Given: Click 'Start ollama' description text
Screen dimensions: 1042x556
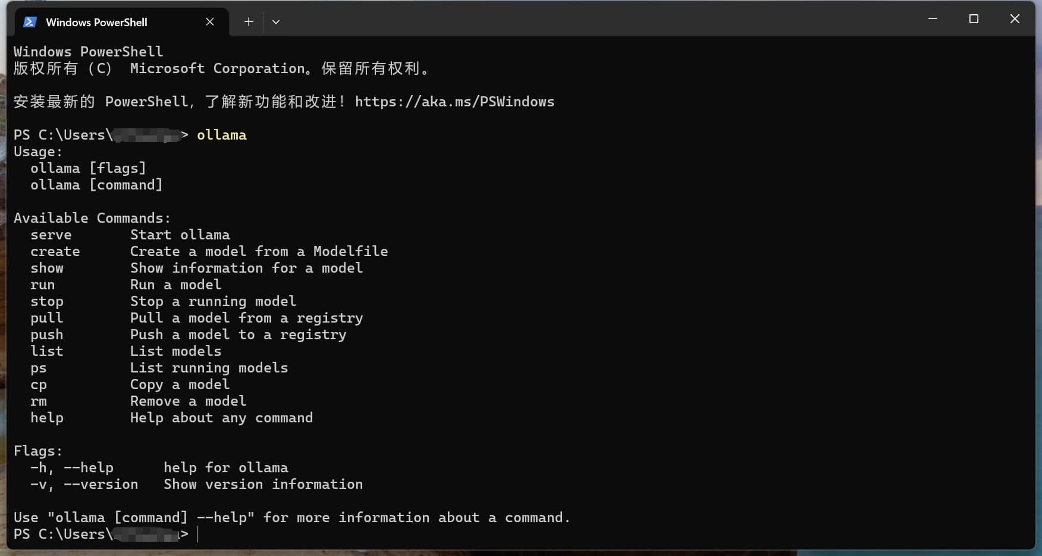Looking at the screenshot, I should (x=180, y=235).
